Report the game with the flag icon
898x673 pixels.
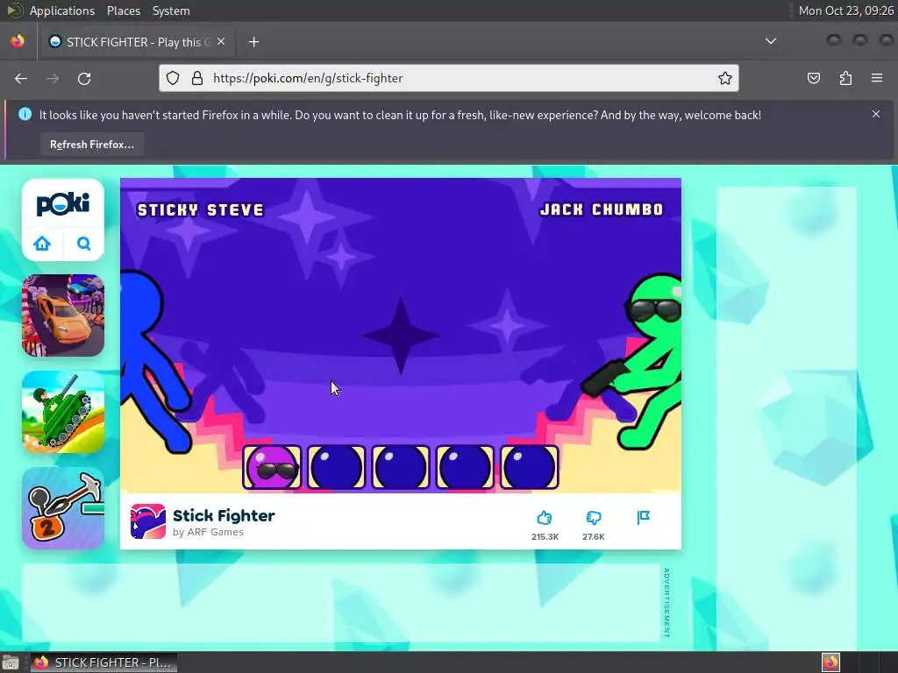tap(643, 518)
